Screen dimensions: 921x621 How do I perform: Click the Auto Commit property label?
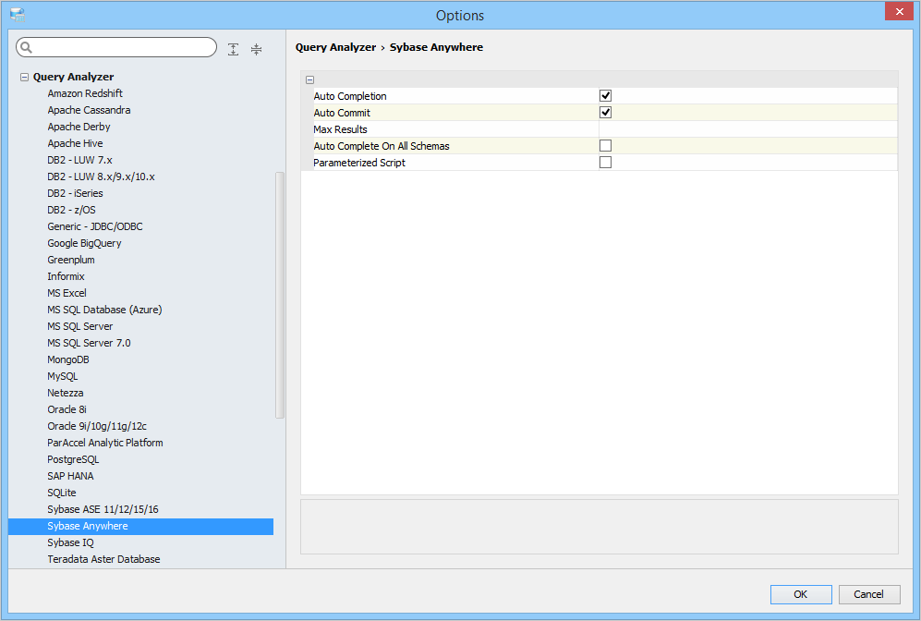(342, 113)
